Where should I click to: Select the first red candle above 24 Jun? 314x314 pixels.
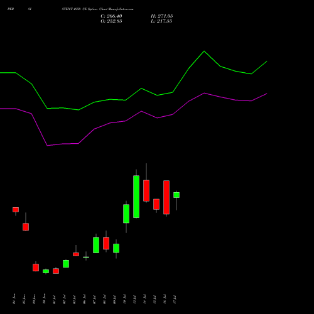click(x=16, y=210)
